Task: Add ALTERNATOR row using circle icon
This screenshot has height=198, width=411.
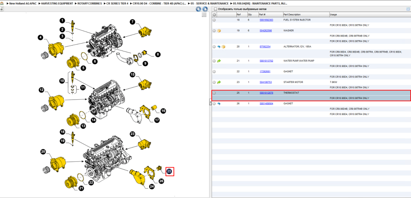Action: (214, 46)
